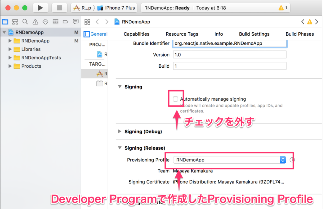Toggle the project and targets list sidebar
The height and width of the screenshot is (209, 323).
(87, 34)
